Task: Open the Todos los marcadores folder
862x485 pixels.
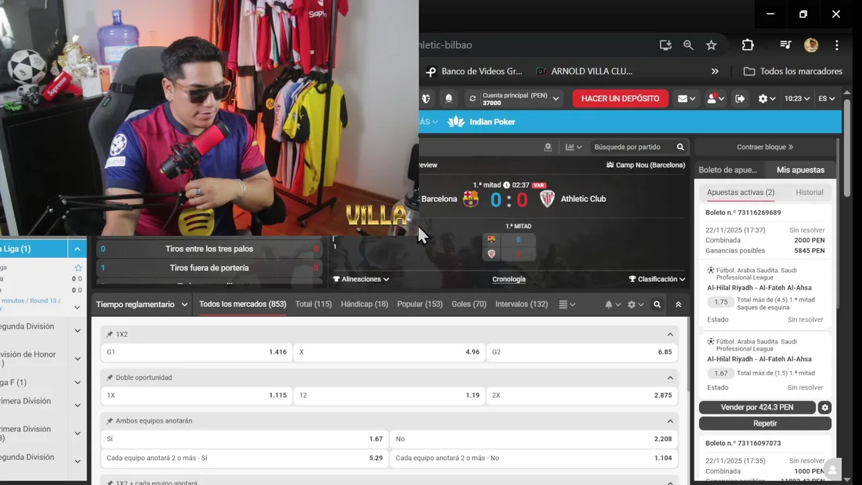Action: [793, 71]
